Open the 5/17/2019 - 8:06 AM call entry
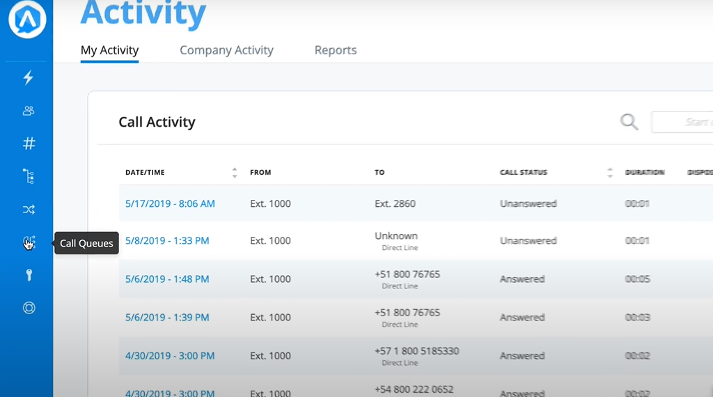This screenshot has width=713, height=397. pyautogui.click(x=170, y=204)
